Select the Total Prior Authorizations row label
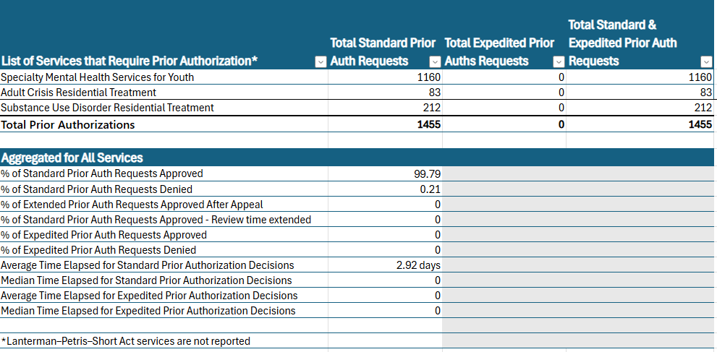This screenshot has height=352, width=717. coord(68,124)
